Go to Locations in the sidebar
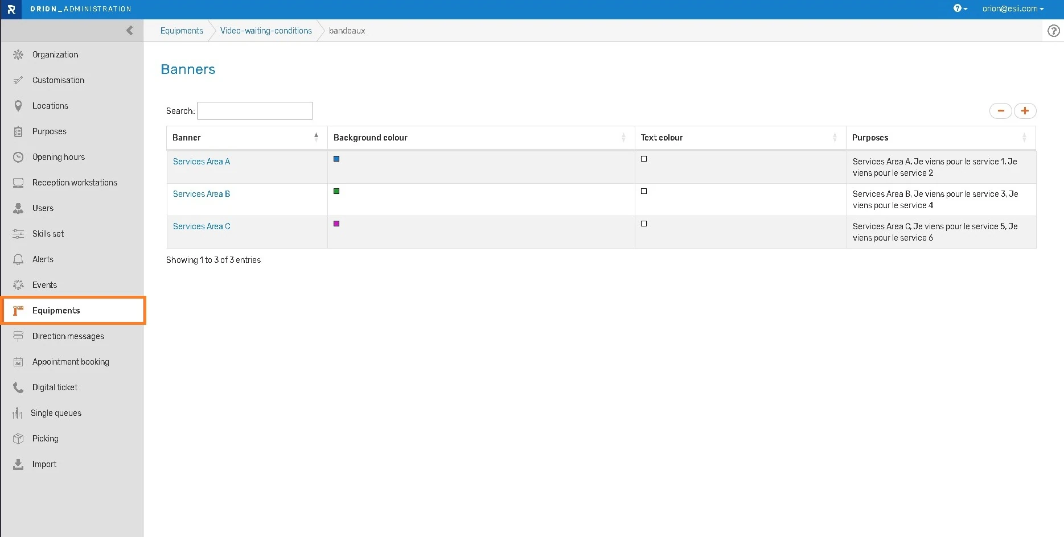This screenshot has height=537, width=1064. pos(50,106)
